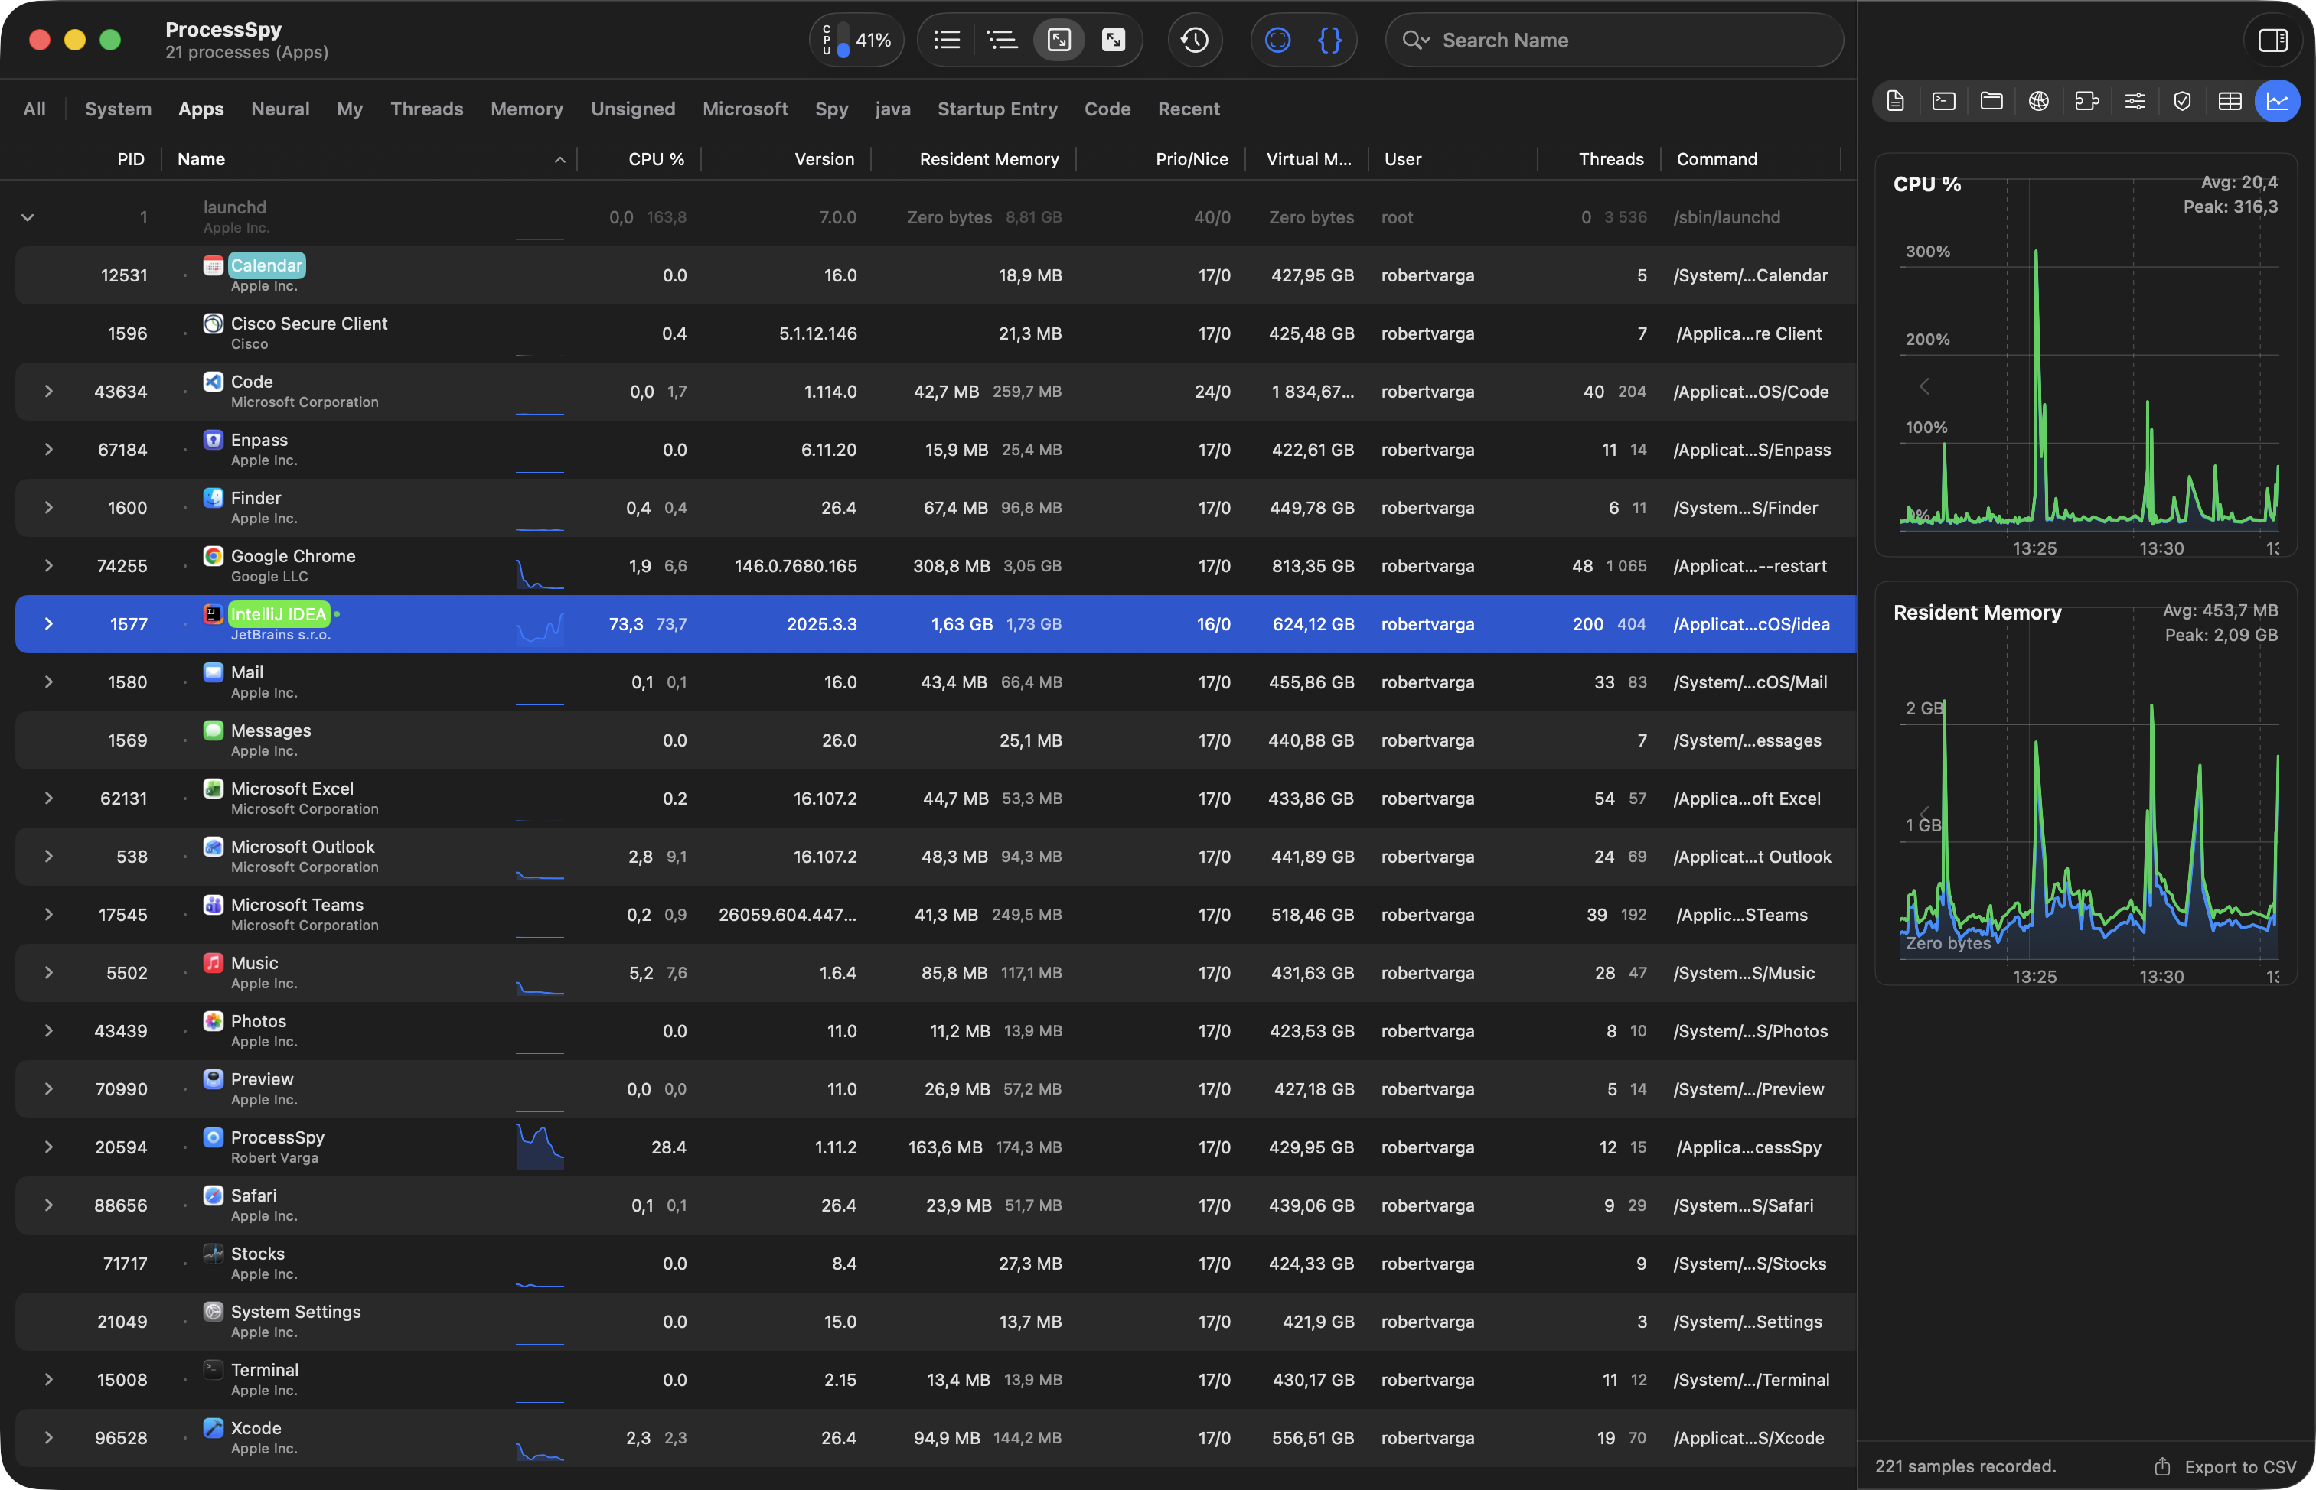Select the System filter tab
The height and width of the screenshot is (1490, 2316).
click(118, 109)
